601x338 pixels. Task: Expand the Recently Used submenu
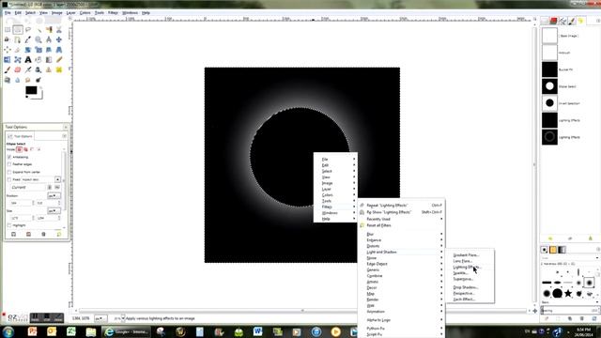401,219
